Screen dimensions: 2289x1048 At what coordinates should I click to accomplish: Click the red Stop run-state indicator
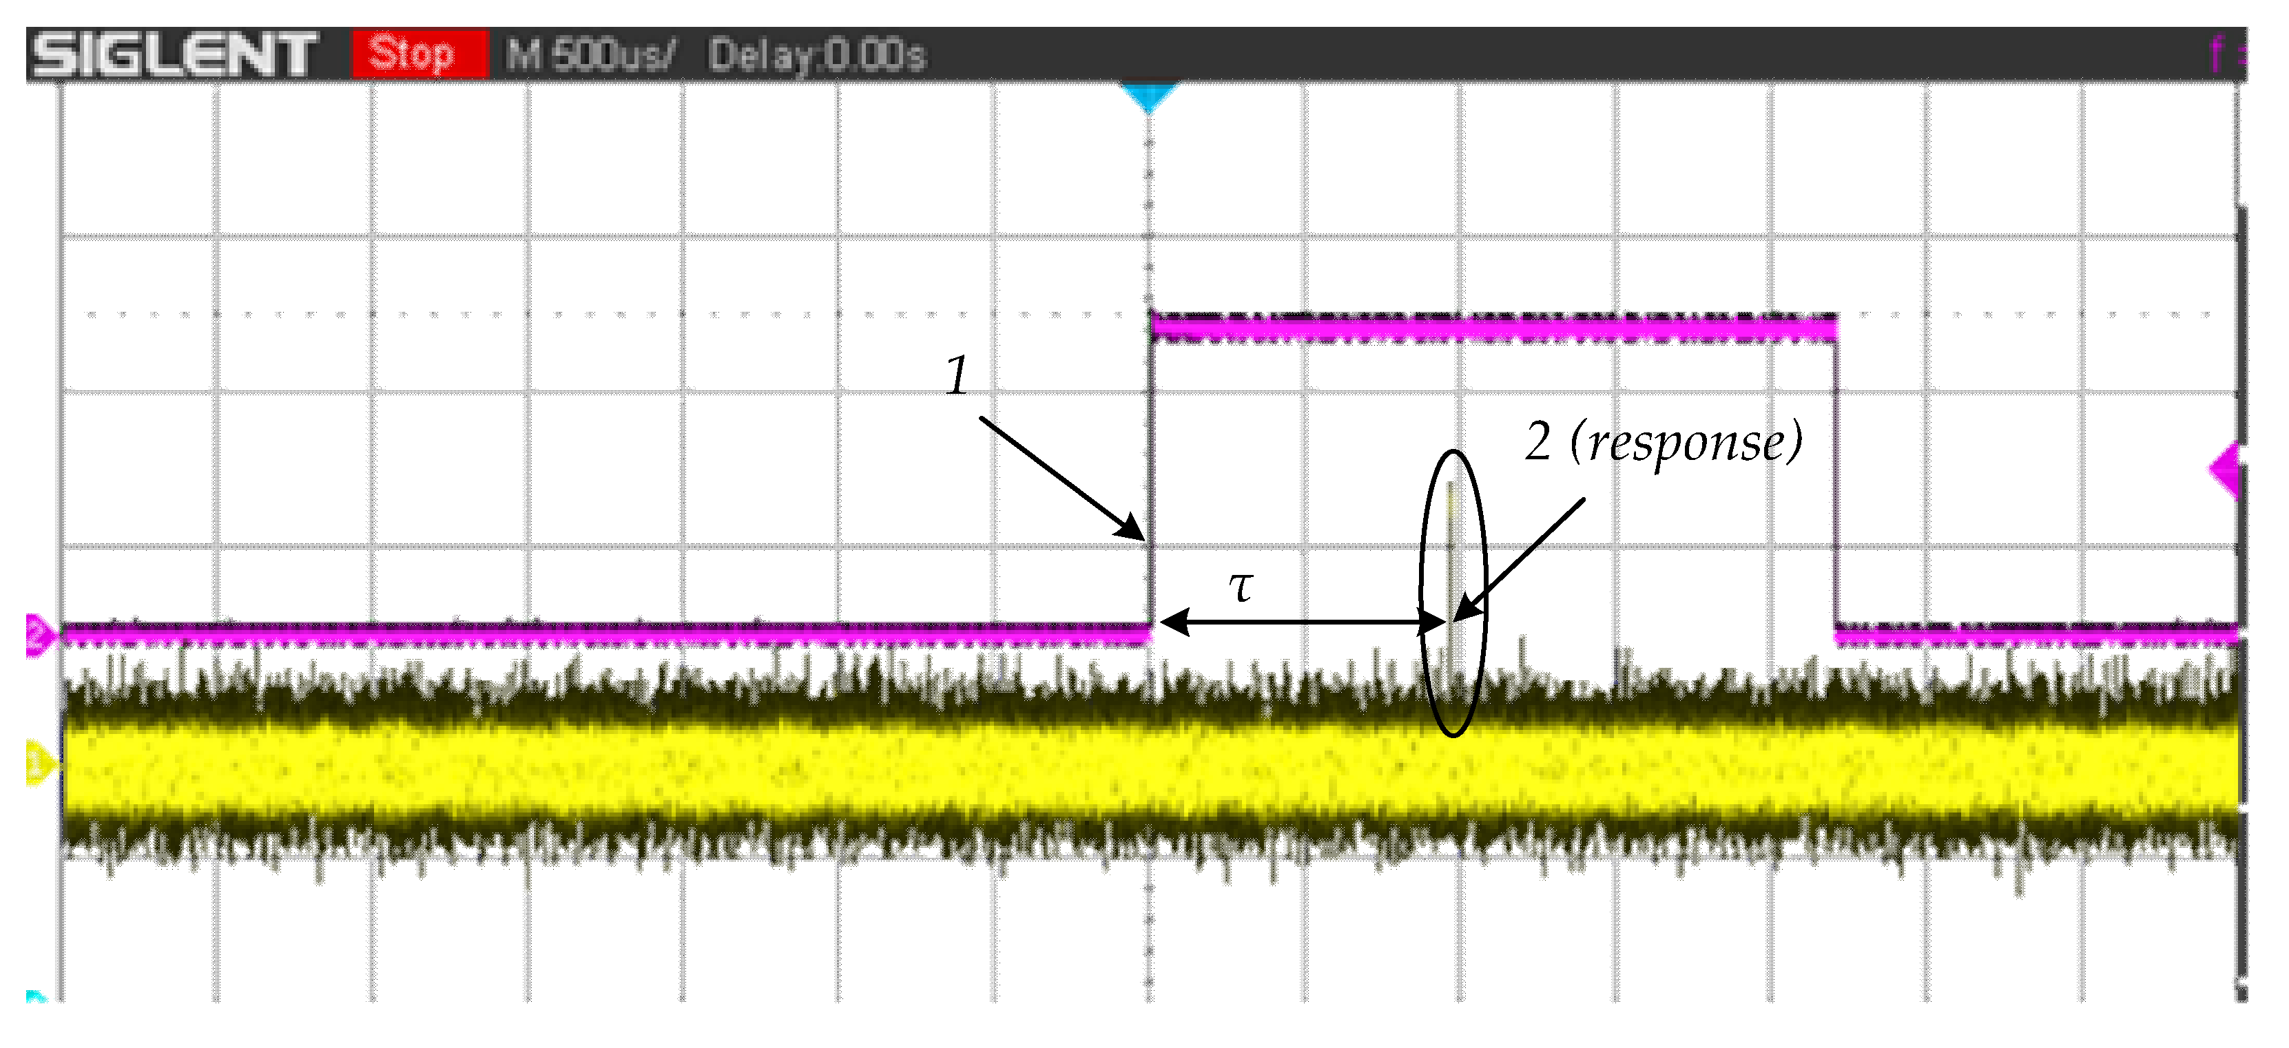tap(419, 54)
